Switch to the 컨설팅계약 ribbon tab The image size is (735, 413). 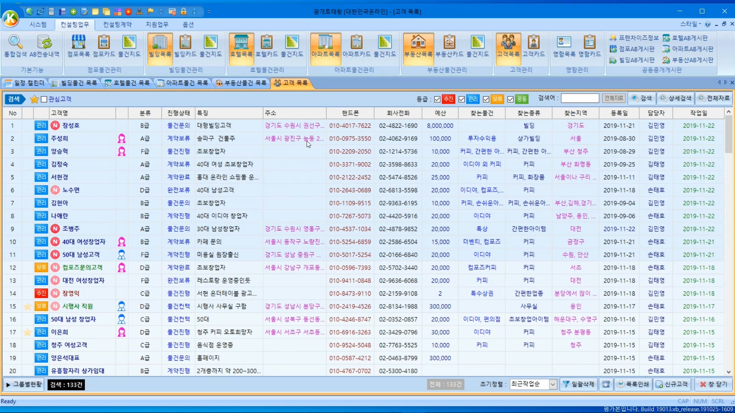117,24
